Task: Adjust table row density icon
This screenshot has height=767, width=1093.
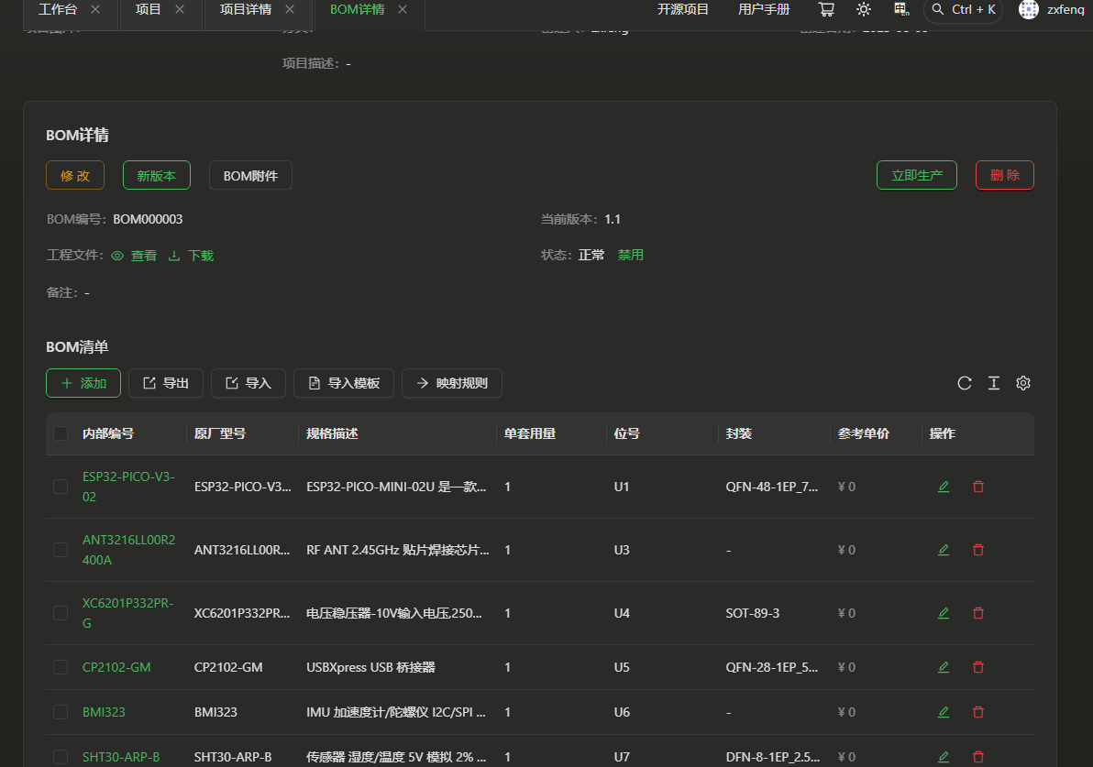Action: 994,383
